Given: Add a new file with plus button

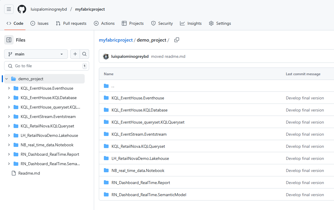Looking at the screenshot, I should pos(75,54).
